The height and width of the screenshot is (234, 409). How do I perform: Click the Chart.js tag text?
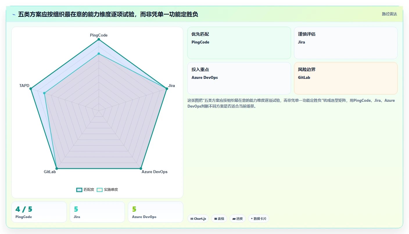(x=200, y=219)
